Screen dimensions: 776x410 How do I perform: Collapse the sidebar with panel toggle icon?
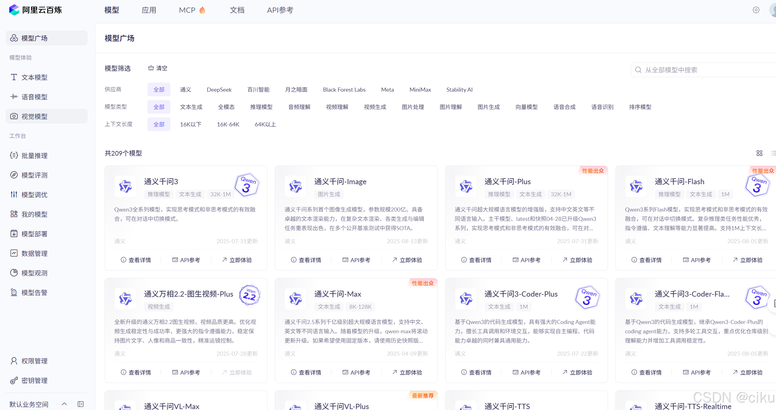point(81,404)
